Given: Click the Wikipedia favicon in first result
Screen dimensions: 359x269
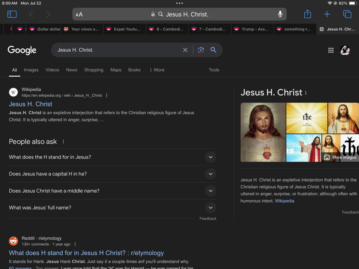Looking at the screenshot, I should 13,92.
